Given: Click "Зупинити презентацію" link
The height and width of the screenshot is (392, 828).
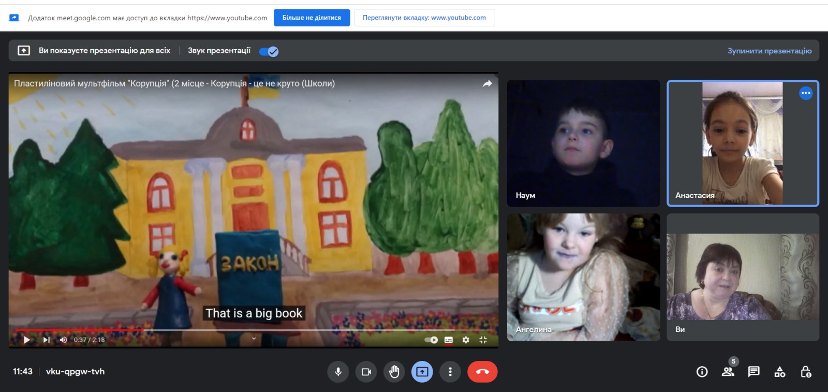Looking at the screenshot, I should (769, 51).
